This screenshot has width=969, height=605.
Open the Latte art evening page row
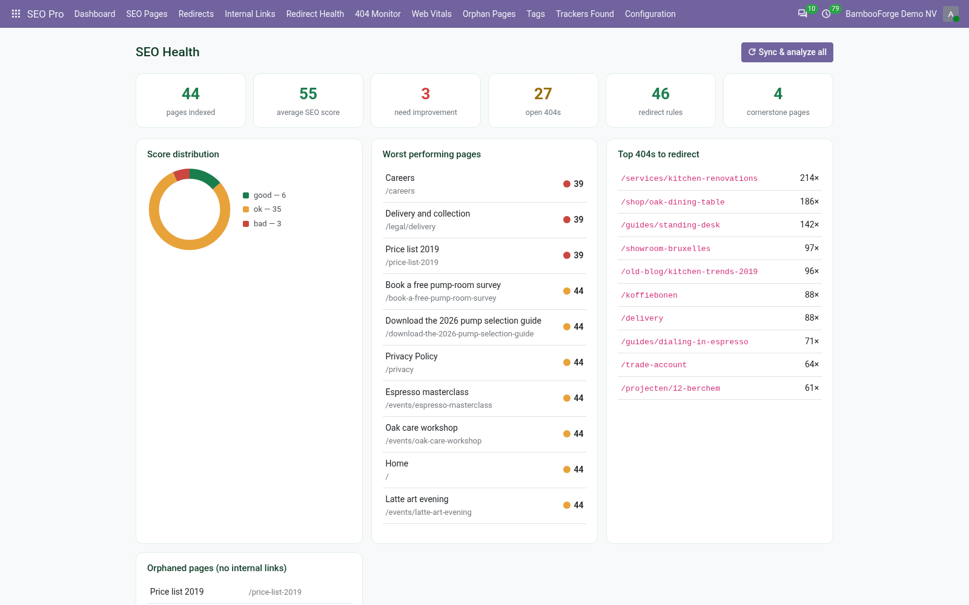484,506
